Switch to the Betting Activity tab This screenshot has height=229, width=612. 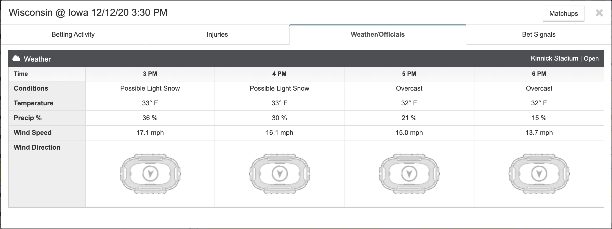click(73, 34)
